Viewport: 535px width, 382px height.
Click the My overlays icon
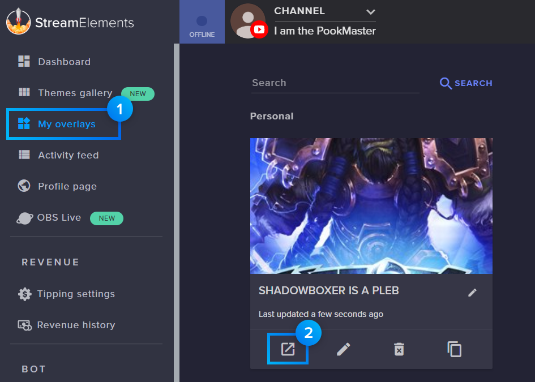24,123
